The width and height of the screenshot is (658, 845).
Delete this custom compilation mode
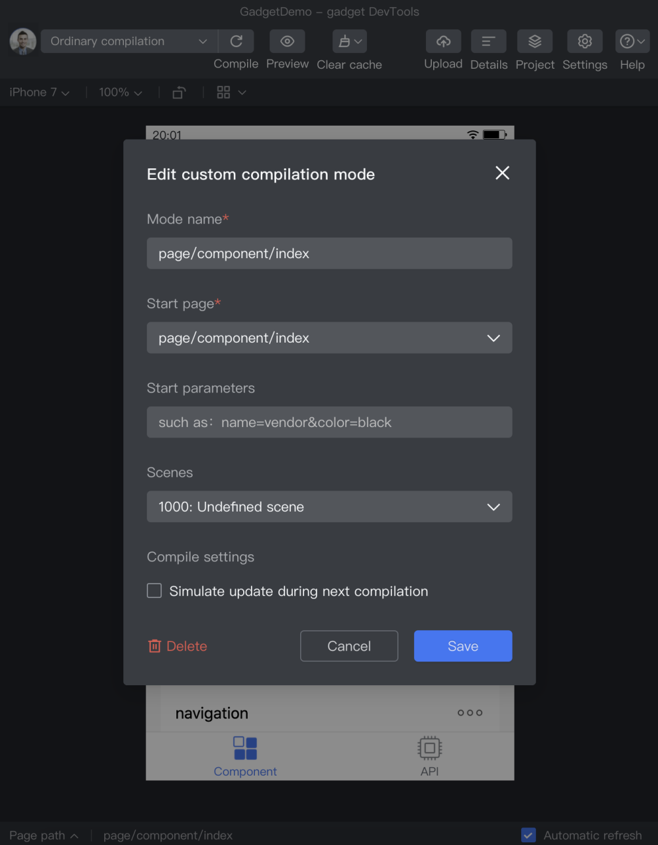coord(178,646)
